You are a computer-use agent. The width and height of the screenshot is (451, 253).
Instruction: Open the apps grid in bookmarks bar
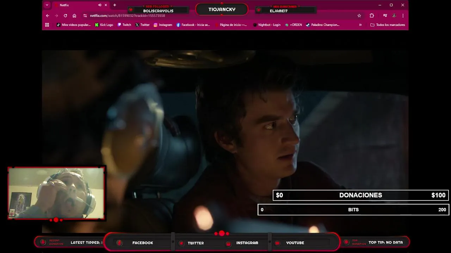[x=47, y=25]
